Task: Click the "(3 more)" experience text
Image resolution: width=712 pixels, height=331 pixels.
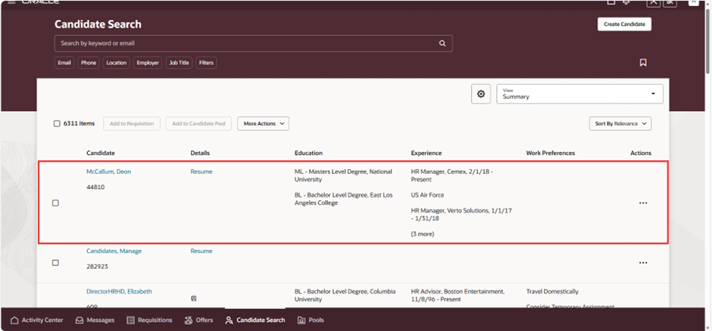Action: point(423,234)
